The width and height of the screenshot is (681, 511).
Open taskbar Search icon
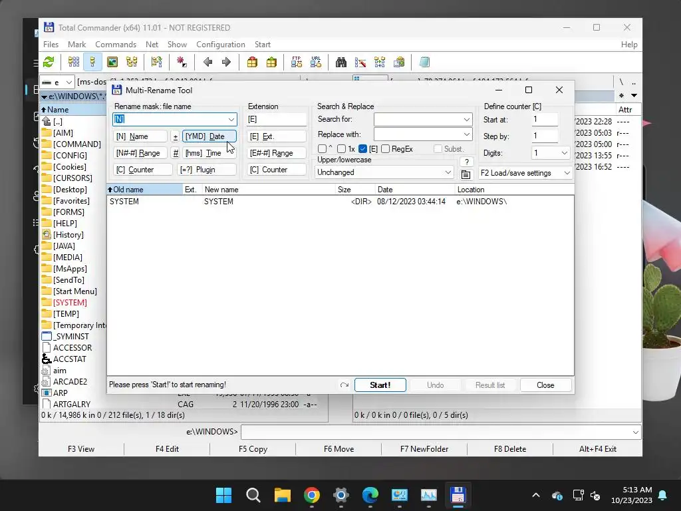point(253,495)
